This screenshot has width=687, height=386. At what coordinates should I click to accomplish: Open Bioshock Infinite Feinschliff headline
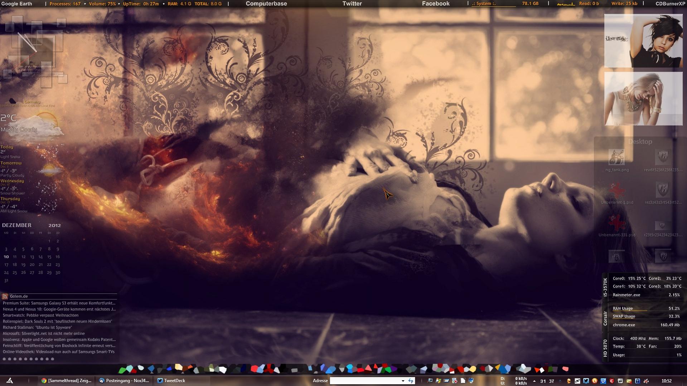click(59, 346)
